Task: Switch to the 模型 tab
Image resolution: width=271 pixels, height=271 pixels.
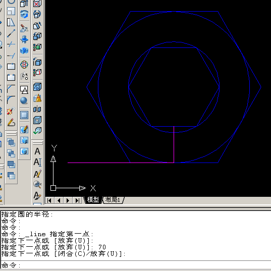Action: coord(93,200)
